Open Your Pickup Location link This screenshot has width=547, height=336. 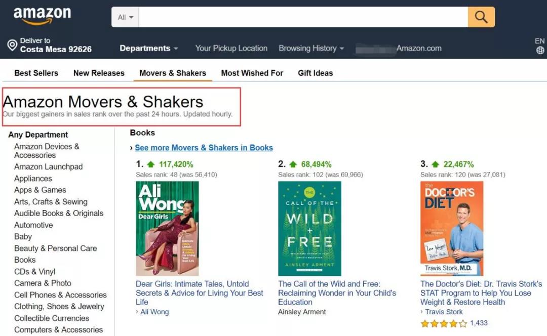[x=231, y=48]
